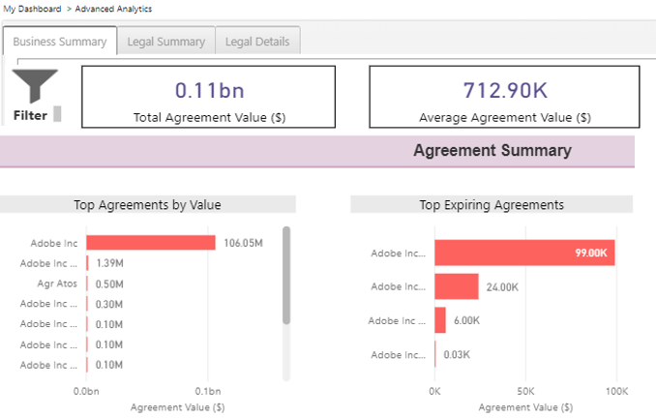Open the Legal Summary tab

[x=165, y=42]
